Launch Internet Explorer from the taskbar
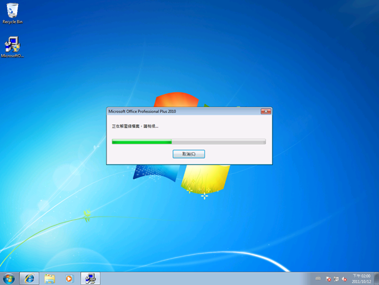This screenshot has width=379, height=285. (29, 279)
